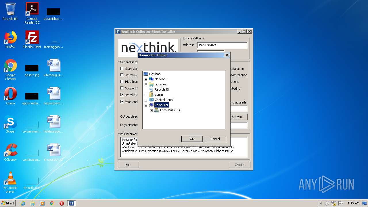368x207 pixels.
Task: Toggle the Install Co... checkbox
Action: click(122, 75)
